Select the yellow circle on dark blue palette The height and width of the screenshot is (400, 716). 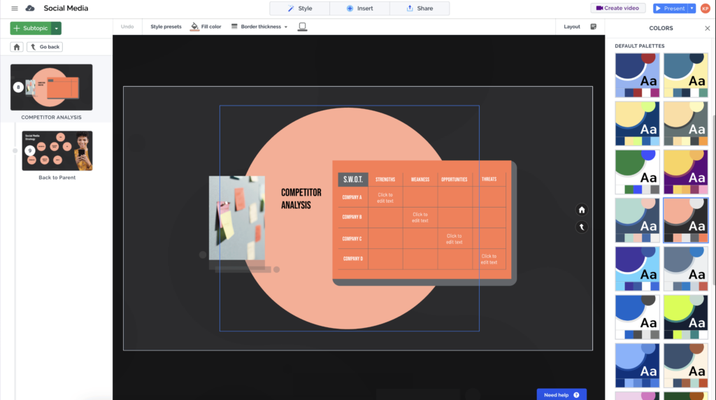[x=637, y=123]
